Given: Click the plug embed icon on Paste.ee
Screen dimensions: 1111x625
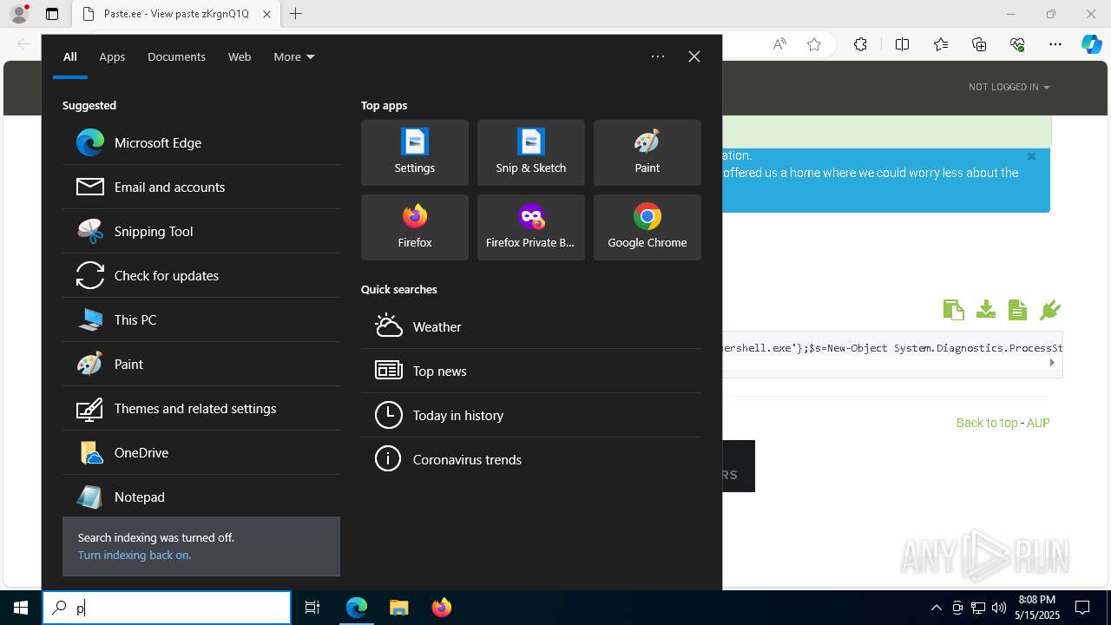Looking at the screenshot, I should 1050,310.
